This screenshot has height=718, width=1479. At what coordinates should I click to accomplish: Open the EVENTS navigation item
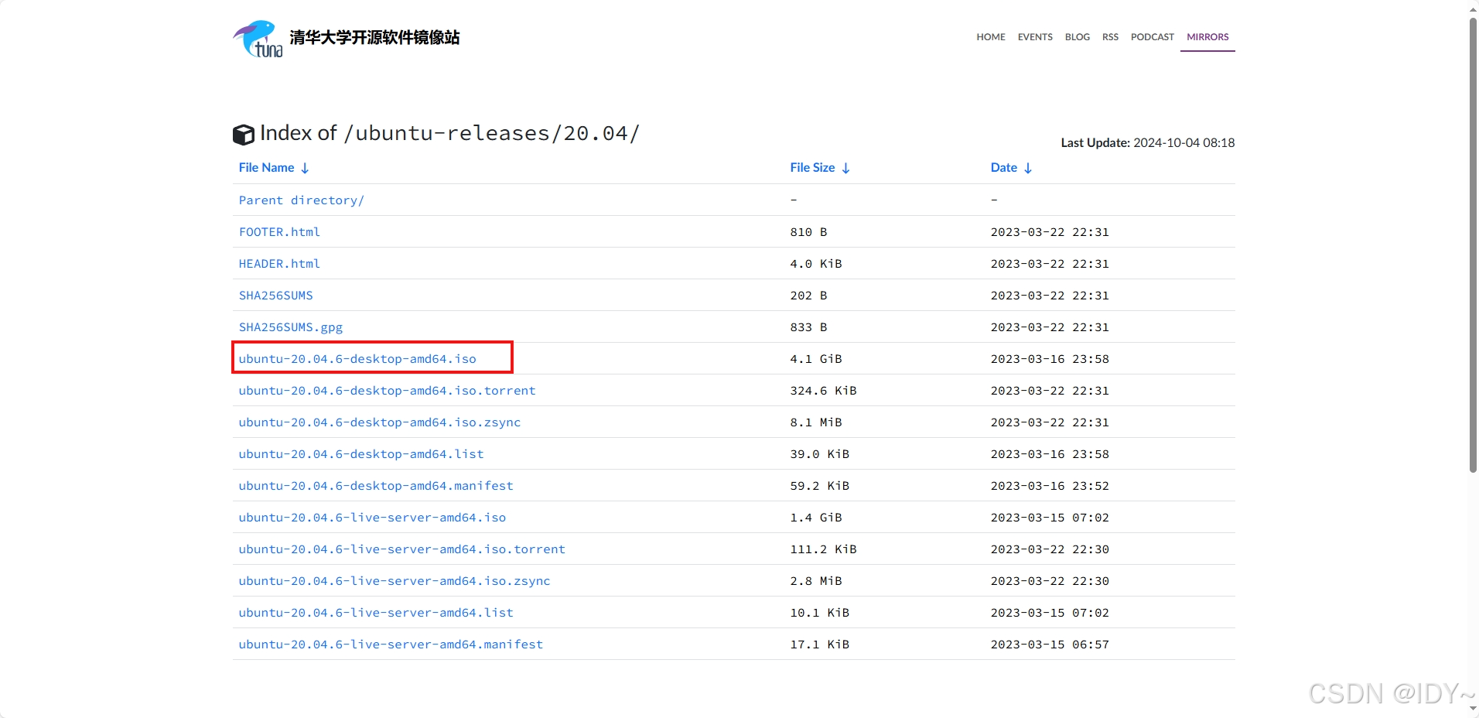[x=1035, y=37]
